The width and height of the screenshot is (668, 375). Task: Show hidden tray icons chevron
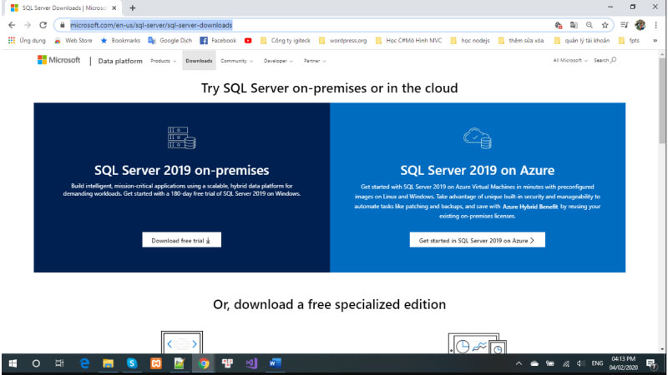click(519, 363)
